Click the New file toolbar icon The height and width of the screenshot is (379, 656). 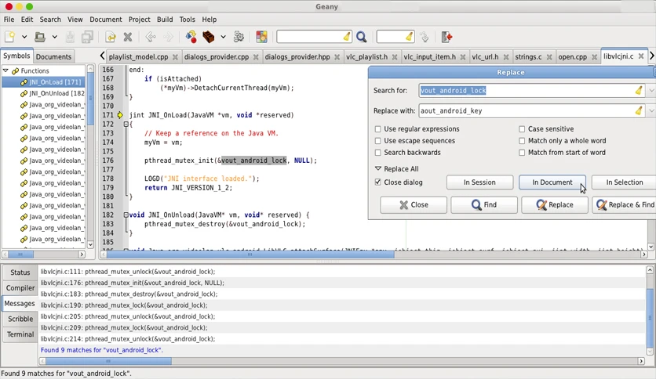(10, 37)
